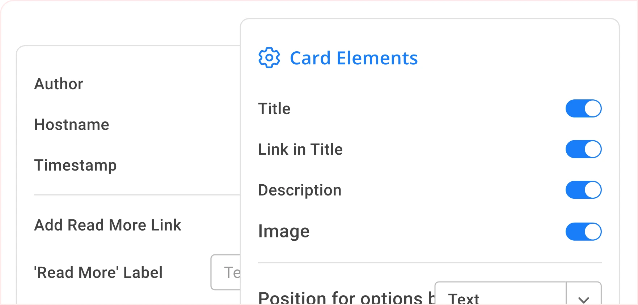Turn off the Title toggle
Image resolution: width=638 pixels, height=305 pixels.
(x=583, y=109)
